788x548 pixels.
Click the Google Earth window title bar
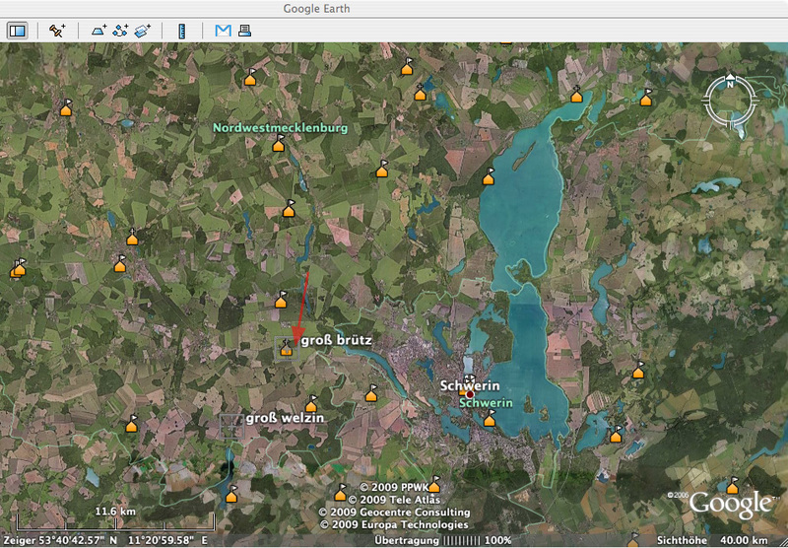click(394, 9)
